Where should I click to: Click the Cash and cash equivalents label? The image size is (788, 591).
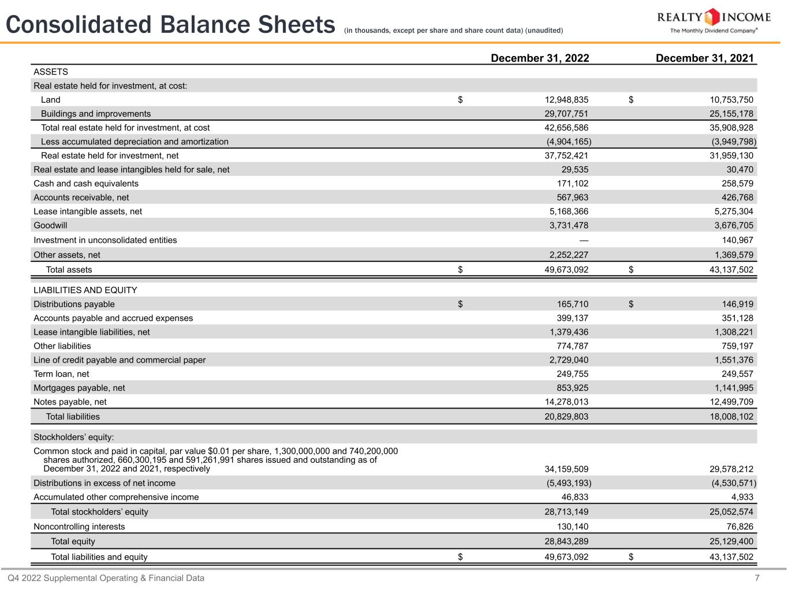point(86,184)
